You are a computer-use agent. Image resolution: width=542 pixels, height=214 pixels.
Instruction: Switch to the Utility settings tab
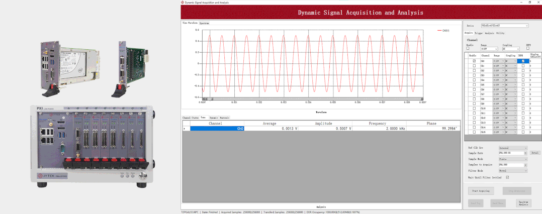tap(500, 33)
